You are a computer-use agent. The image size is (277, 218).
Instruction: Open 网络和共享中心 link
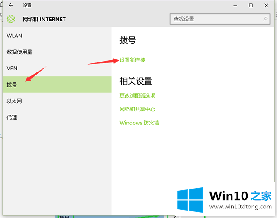click(138, 109)
